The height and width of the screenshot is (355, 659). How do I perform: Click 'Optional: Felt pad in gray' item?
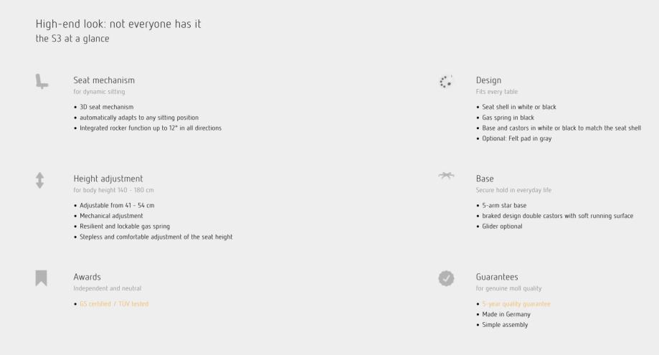tap(515, 138)
